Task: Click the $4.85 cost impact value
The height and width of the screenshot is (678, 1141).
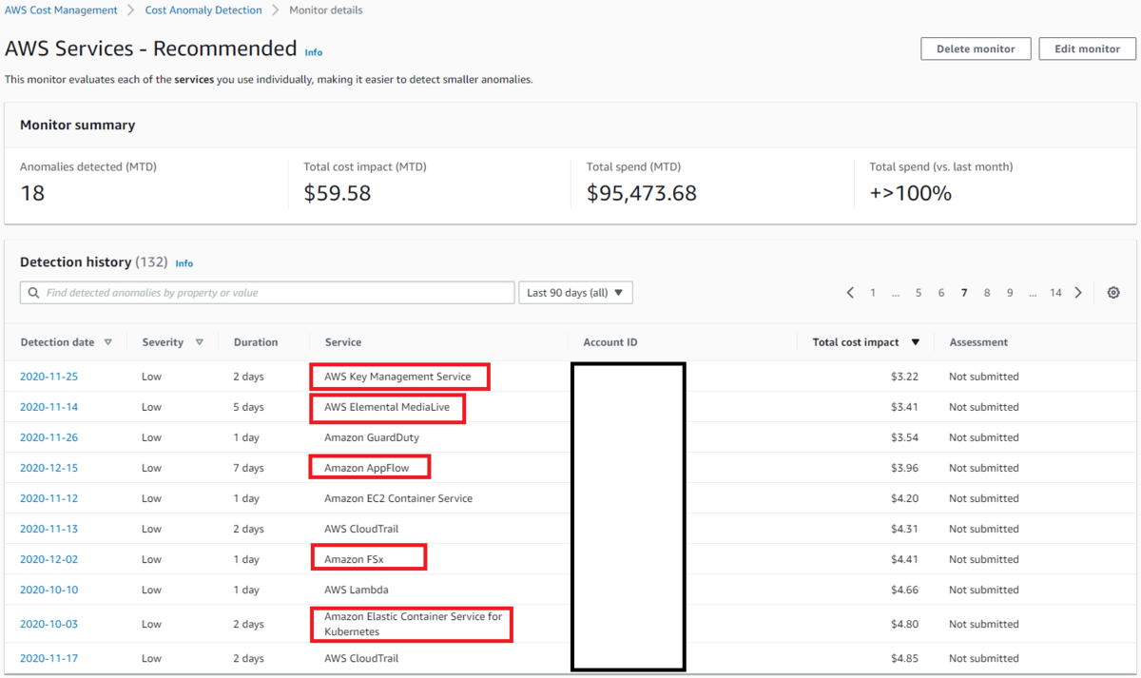Action: coord(904,658)
